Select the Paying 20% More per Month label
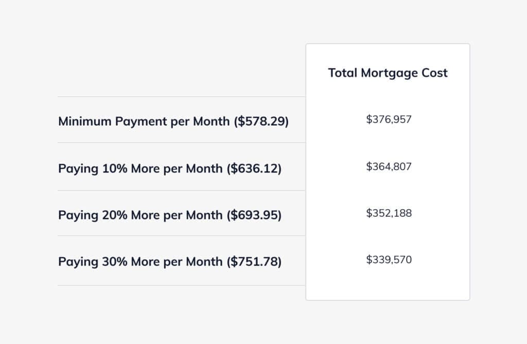This screenshot has width=527, height=344. 169,215
